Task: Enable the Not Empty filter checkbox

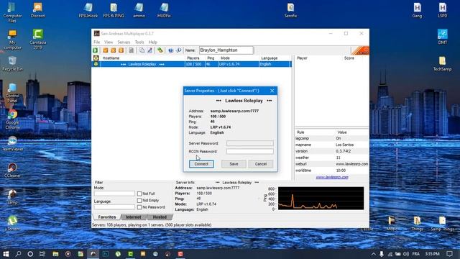Action: 139,200
